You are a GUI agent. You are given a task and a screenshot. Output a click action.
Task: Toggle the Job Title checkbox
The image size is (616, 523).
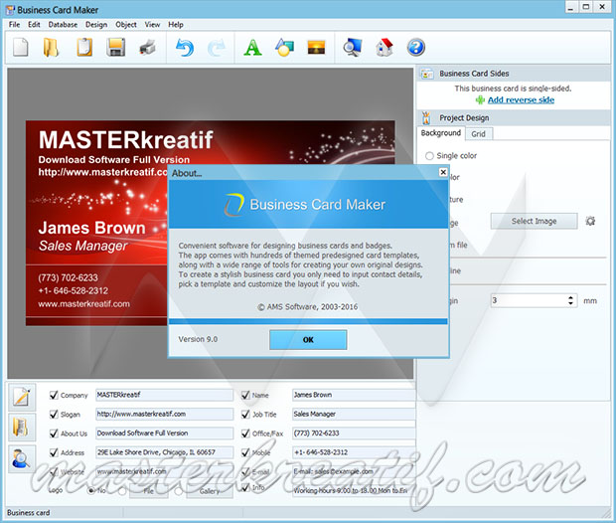coord(245,414)
